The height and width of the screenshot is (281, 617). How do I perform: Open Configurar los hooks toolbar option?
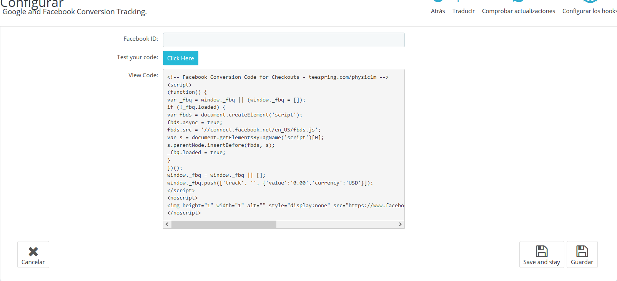[589, 11]
